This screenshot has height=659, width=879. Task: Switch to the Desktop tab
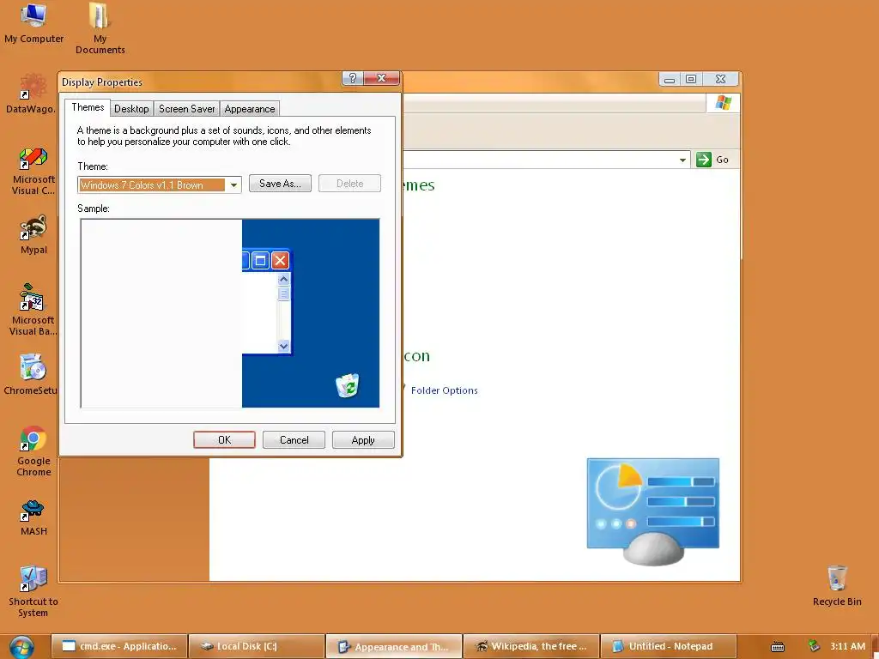[x=131, y=109]
